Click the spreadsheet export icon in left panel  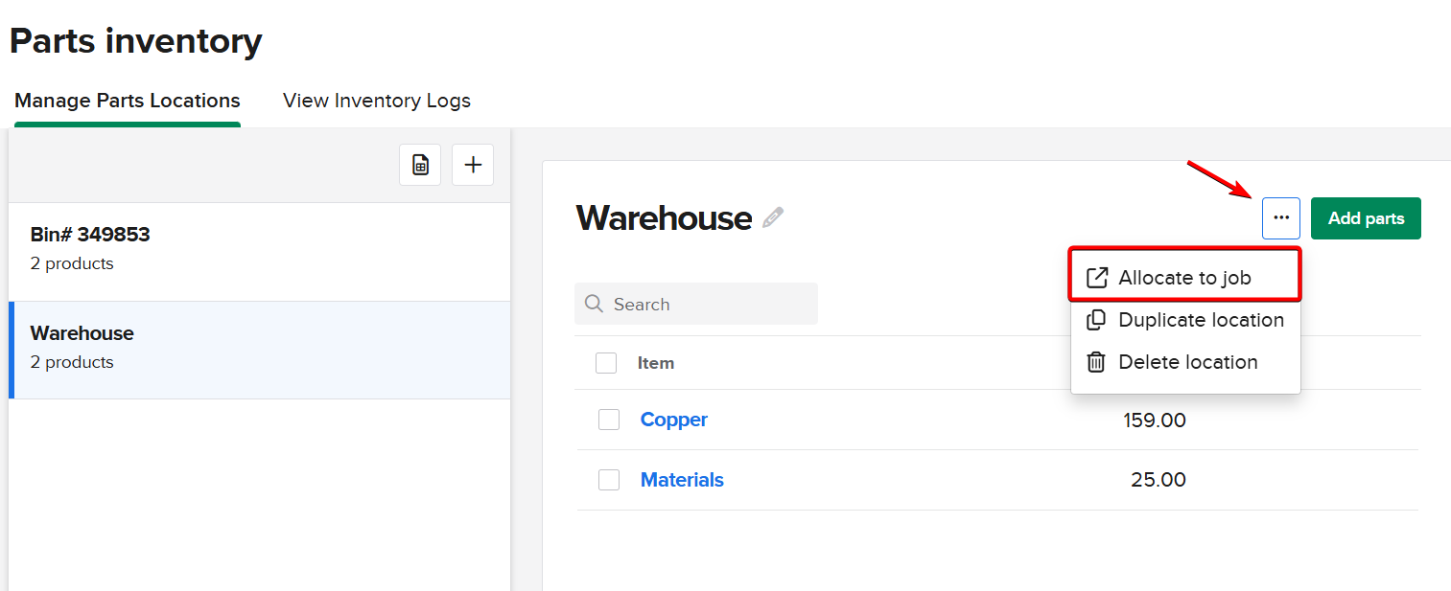[x=420, y=165]
